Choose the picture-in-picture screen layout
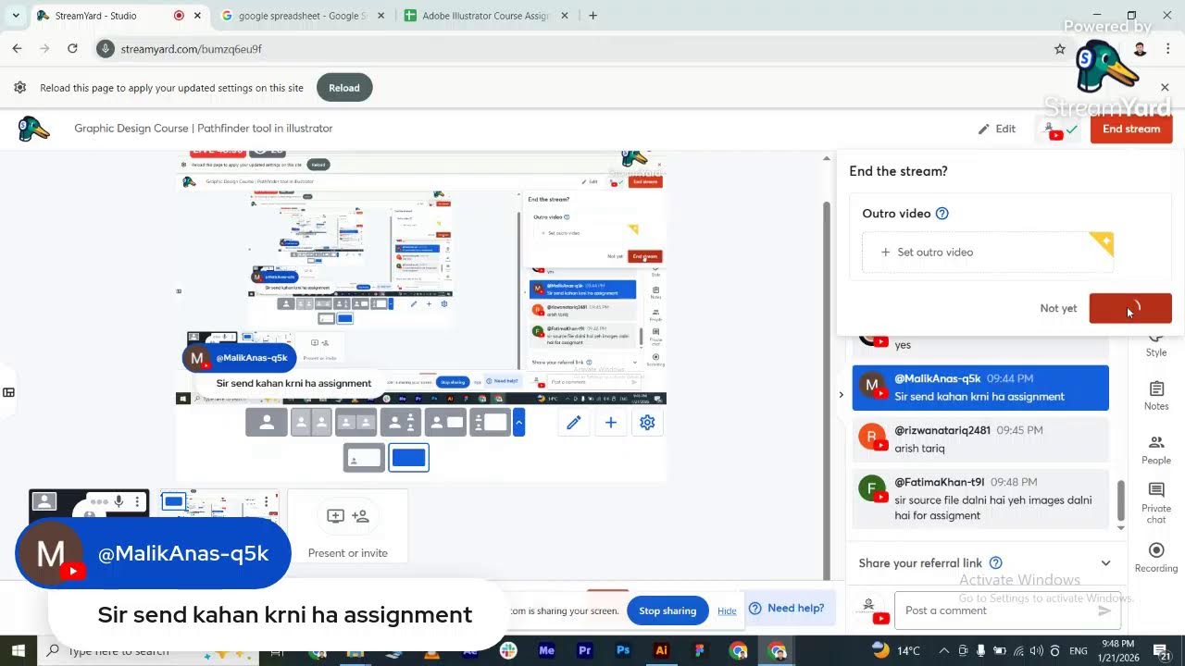The image size is (1185, 666). (364, 458)
